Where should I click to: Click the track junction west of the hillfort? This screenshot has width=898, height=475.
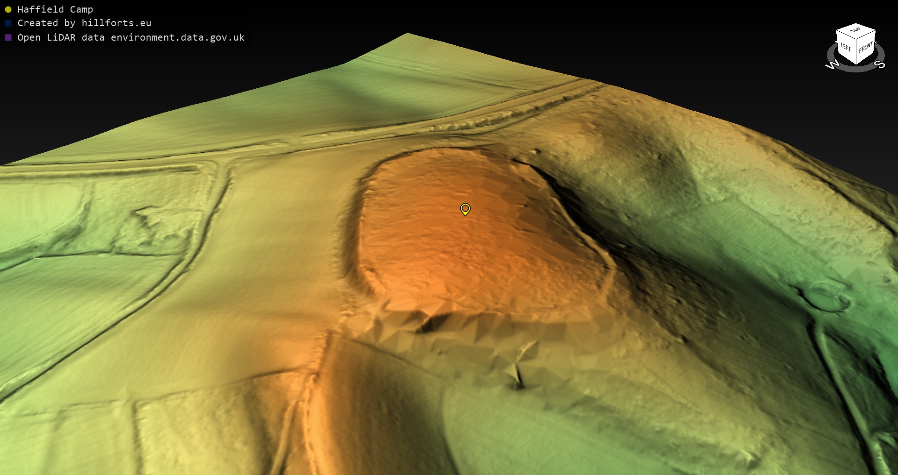pyautogui.click(x=224, y=163)
